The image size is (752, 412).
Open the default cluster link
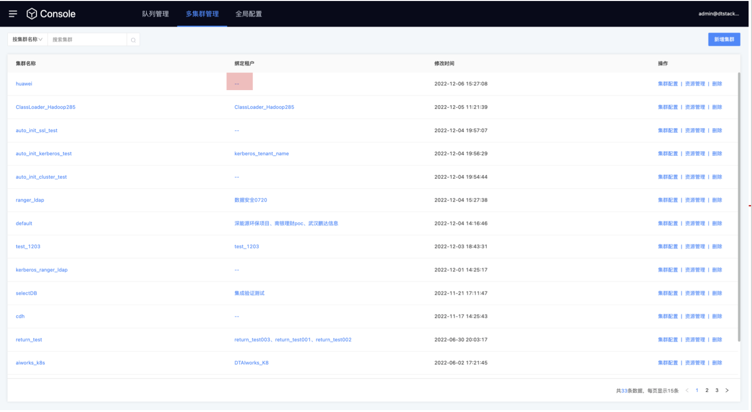(24, 224)
